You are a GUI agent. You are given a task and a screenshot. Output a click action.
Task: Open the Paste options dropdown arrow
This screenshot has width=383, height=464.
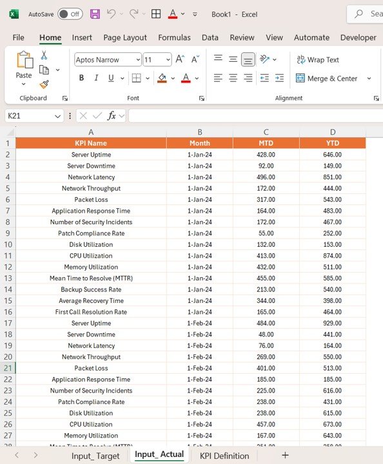tap(24, 84)
